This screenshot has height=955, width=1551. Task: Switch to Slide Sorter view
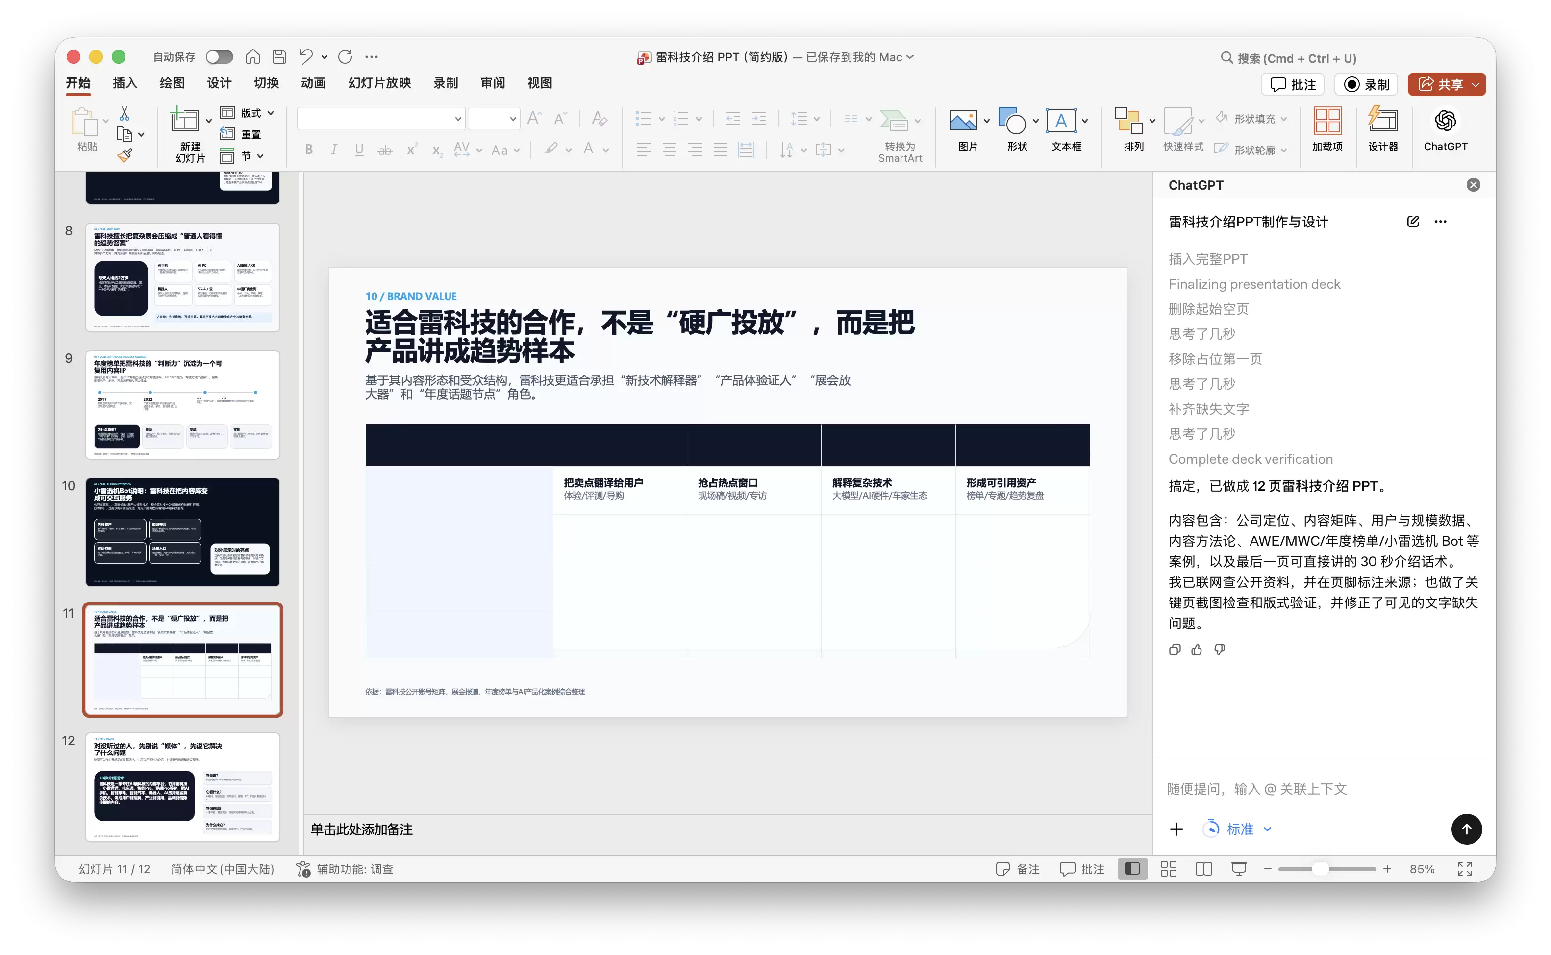click(x=1168, y=869)
